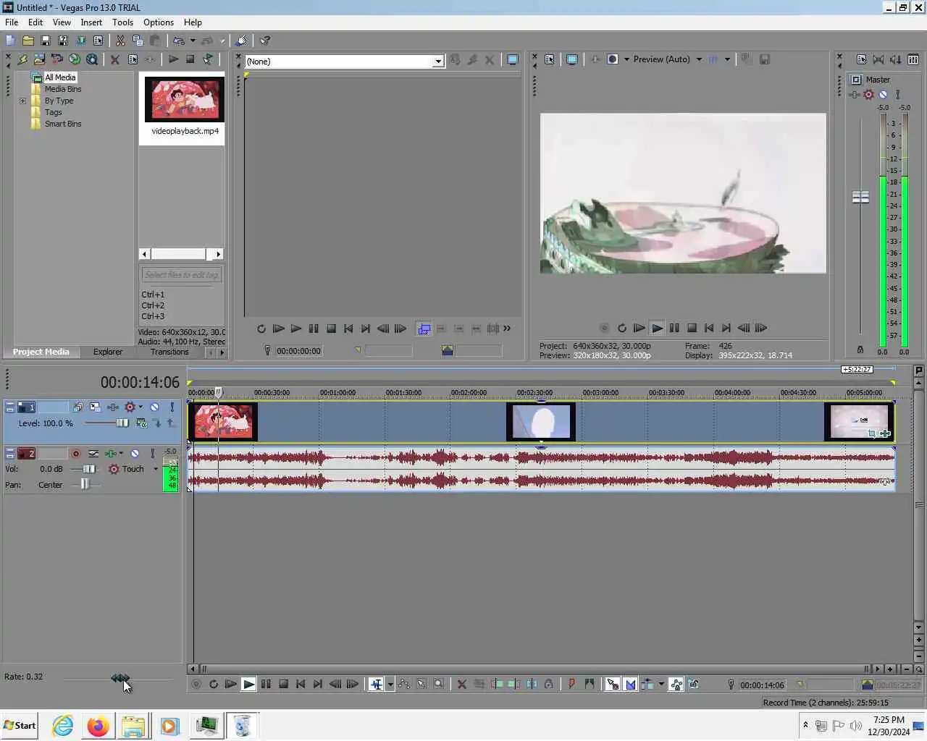This screenshot has height=741, width=927.
Task: Open Video Preview project properties icon
Action: [x=550, y=59]
